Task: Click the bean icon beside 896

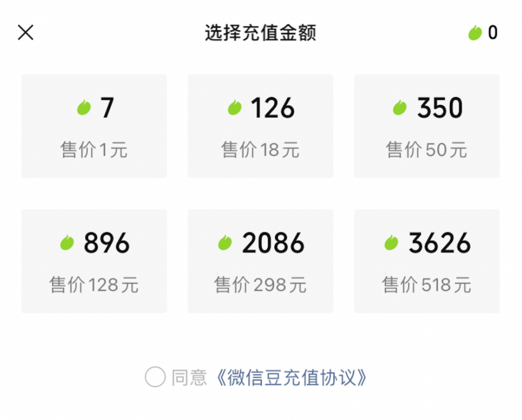Action: click(67, 243)
